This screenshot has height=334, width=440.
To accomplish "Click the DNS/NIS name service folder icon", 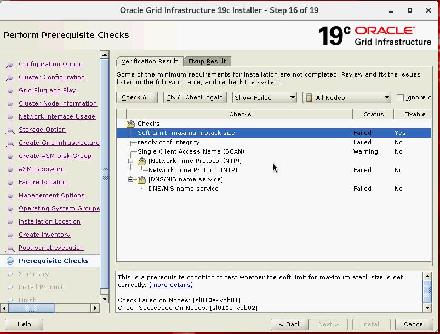I will click(141, 180).
